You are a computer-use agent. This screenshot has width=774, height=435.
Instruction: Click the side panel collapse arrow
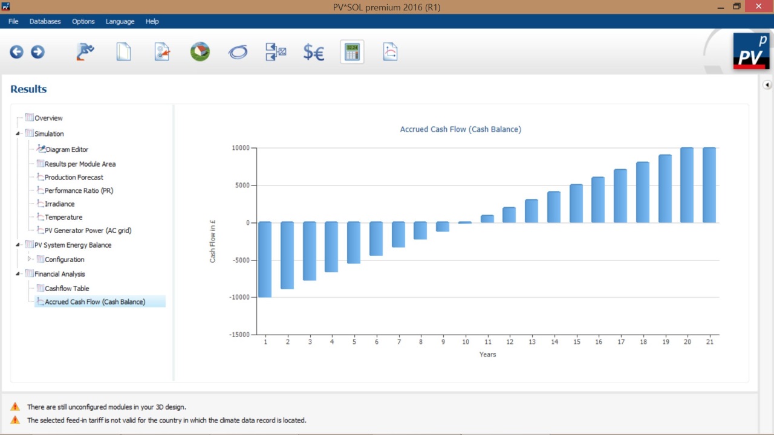[767, 85]
